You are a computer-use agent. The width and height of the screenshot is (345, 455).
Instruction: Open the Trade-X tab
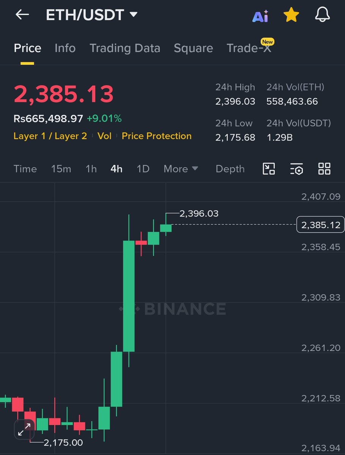click(249, 48)
